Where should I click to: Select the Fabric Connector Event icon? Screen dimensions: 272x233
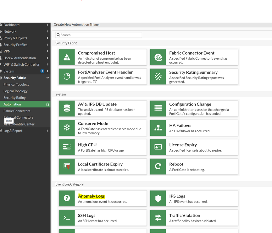point(158,57)
